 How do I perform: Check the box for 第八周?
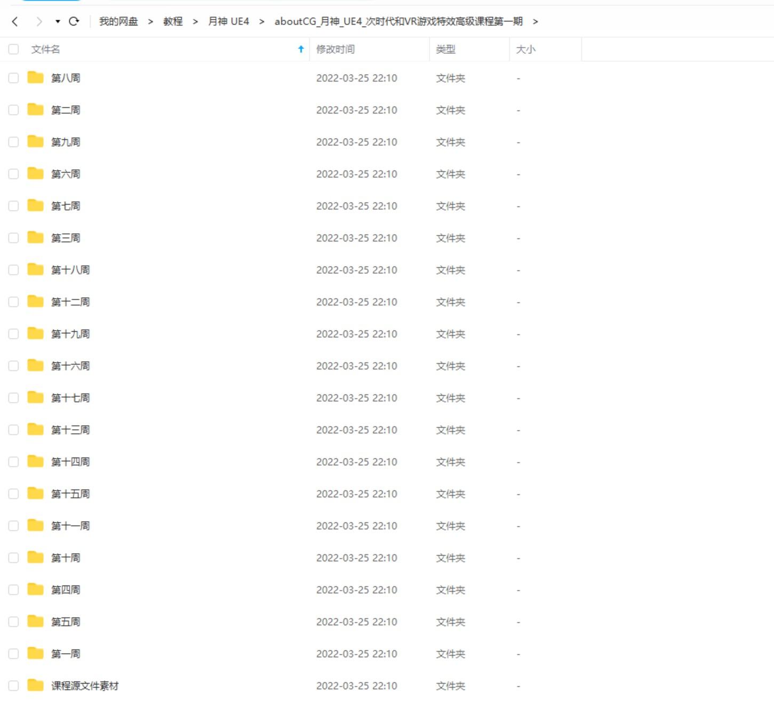coord(14,78)
